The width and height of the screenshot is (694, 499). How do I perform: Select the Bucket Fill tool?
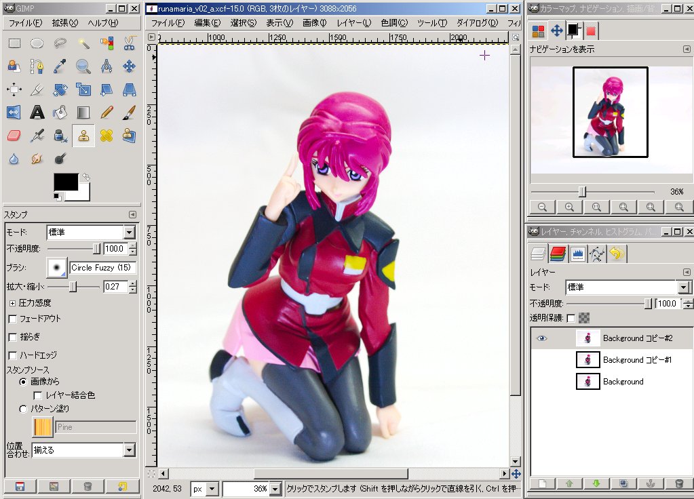point(60,113)
